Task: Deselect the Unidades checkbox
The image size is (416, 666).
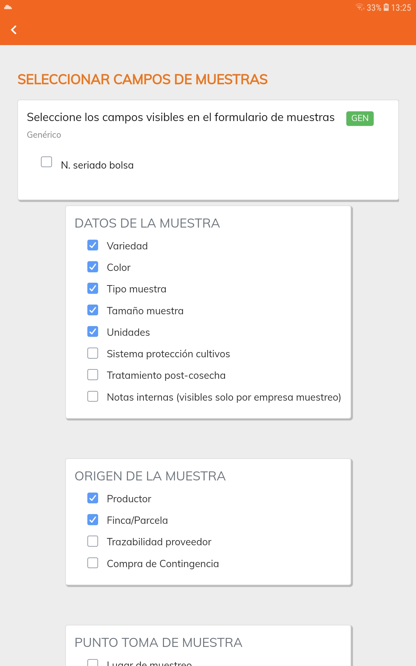Action: click(x=93, y=332)
